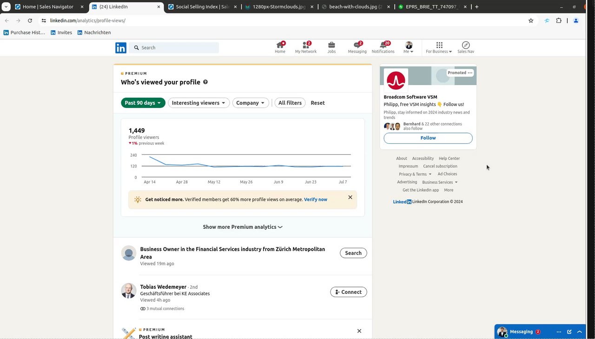The image size is (595, 339).
Task: Dismiss the Get noticed more banner
Action: point(350,197)
